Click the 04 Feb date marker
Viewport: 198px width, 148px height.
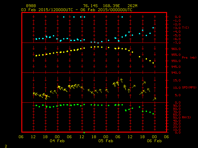(58, 141)
